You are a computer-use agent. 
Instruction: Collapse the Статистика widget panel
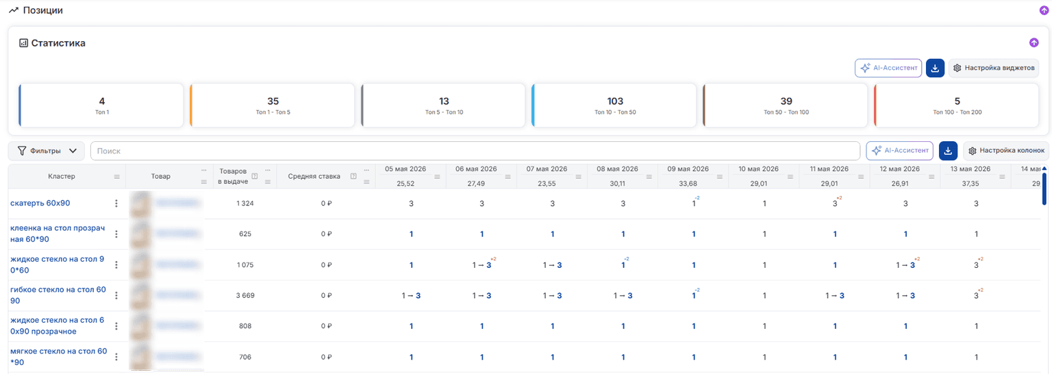tap(1034, 42)
